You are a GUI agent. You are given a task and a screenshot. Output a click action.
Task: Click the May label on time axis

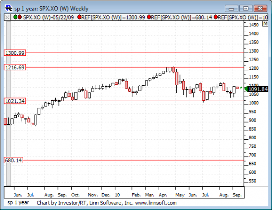click(x=180, y=195)
